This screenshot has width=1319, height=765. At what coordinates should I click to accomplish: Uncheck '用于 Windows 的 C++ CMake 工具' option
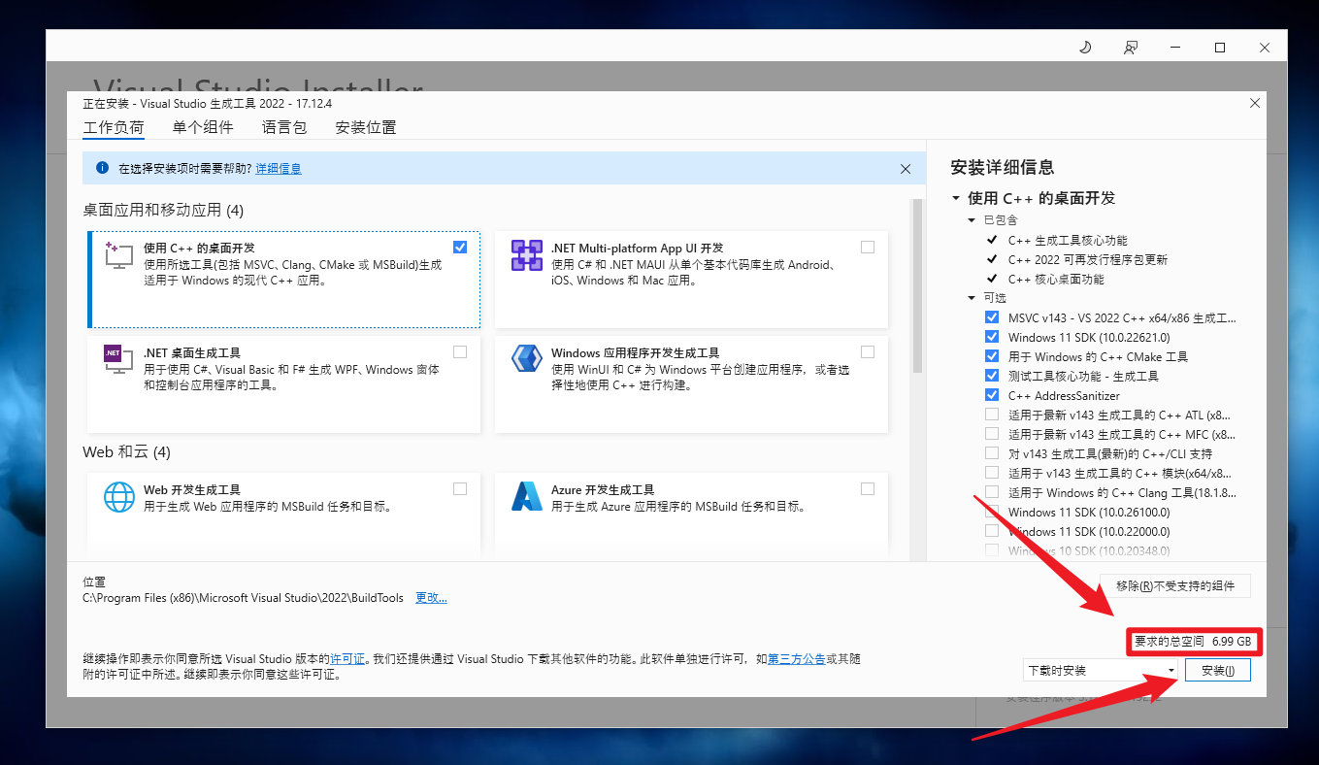[x=992, y=356]
